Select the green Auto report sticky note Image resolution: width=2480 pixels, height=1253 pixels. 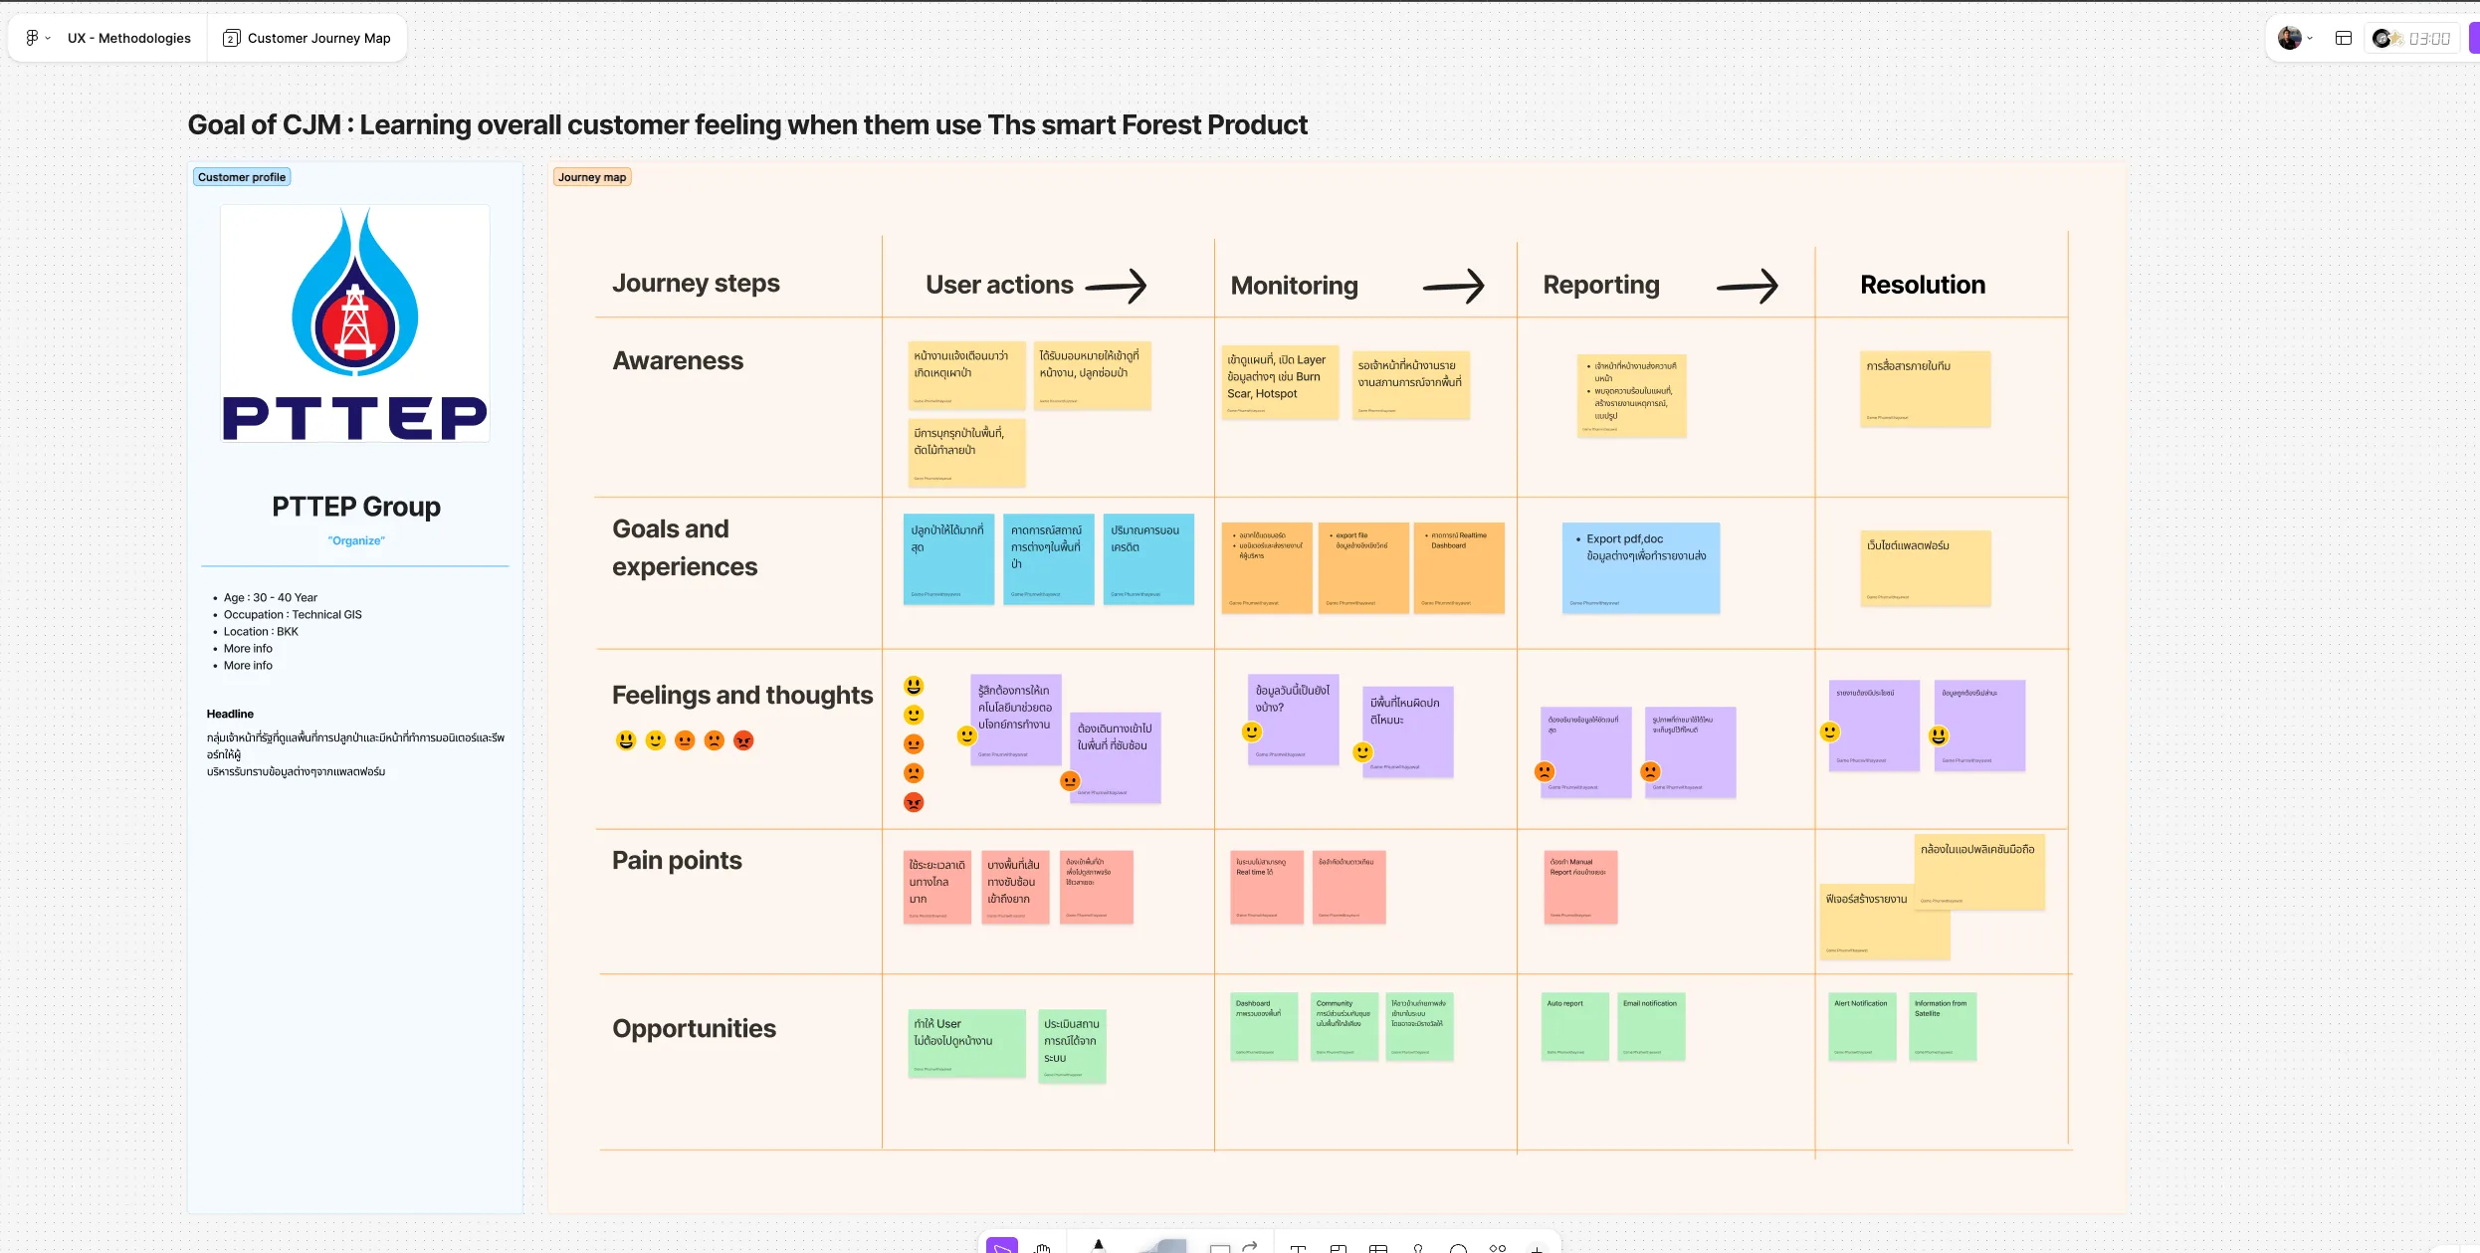coord(1575,1026)
